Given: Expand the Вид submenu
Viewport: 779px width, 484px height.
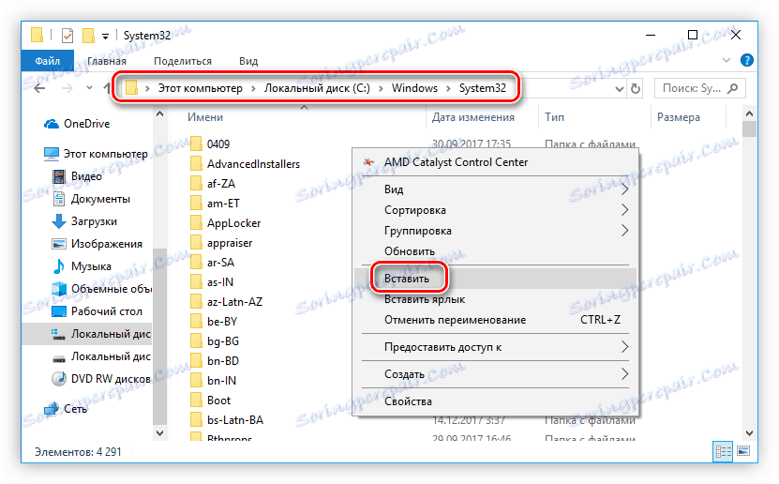Looking at the screenshot, I should pos(495,189).
